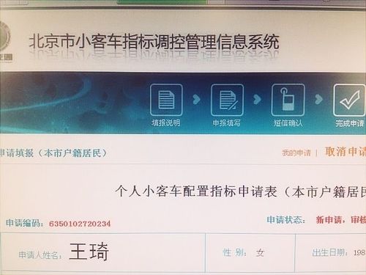Click the 性别 field label

pyautogui.click(x=234, y=252)
